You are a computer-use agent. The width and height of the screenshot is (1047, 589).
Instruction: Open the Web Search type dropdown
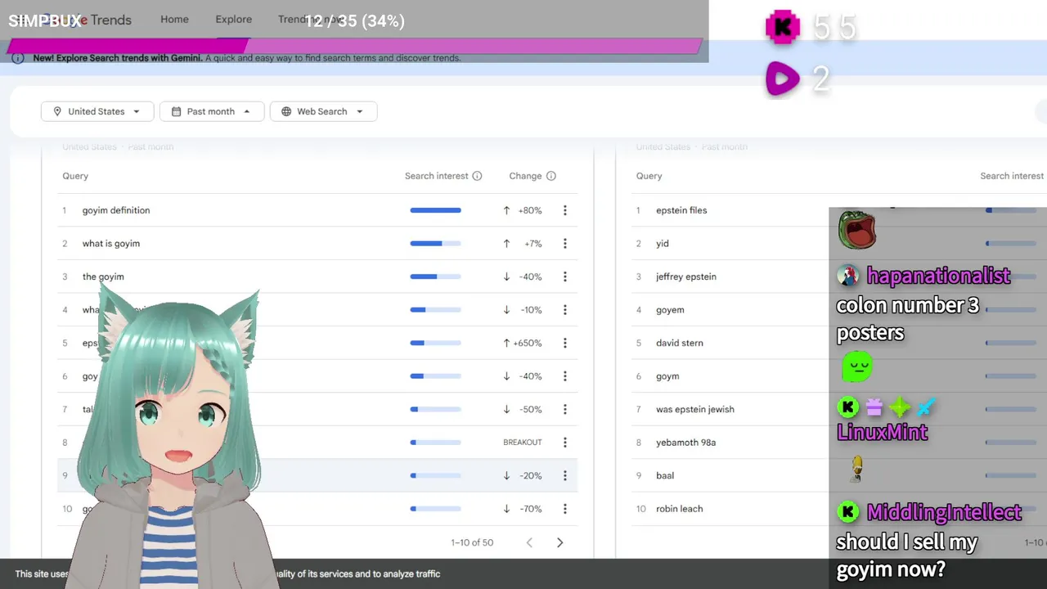tap(323, 111)
